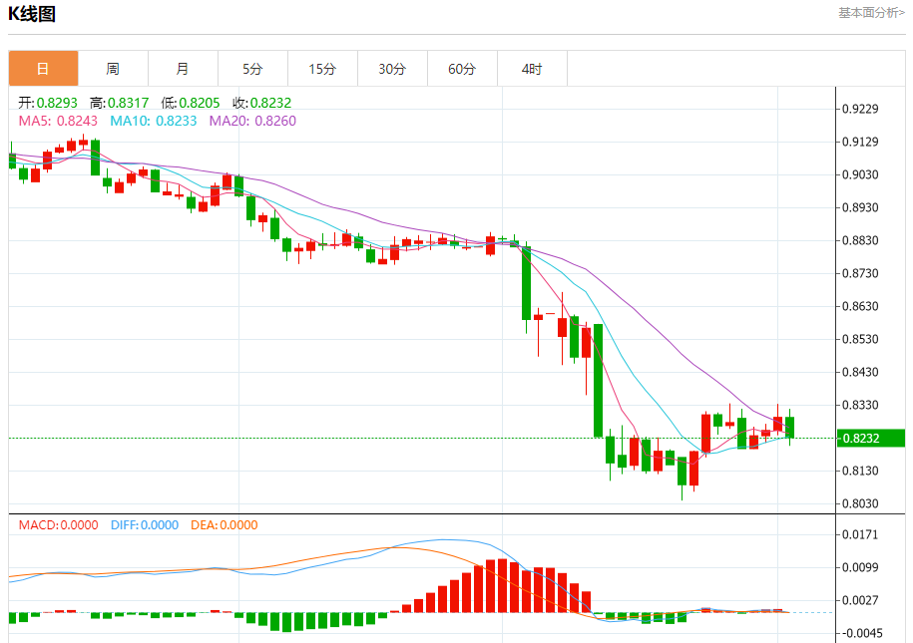Click the 0.8430 price axis label
913x643 pixels.
tap(860, 372)
